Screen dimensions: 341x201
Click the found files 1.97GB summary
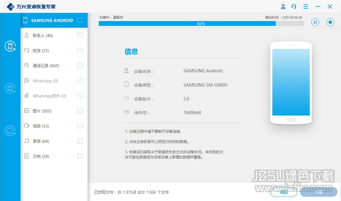click(131, 192)
